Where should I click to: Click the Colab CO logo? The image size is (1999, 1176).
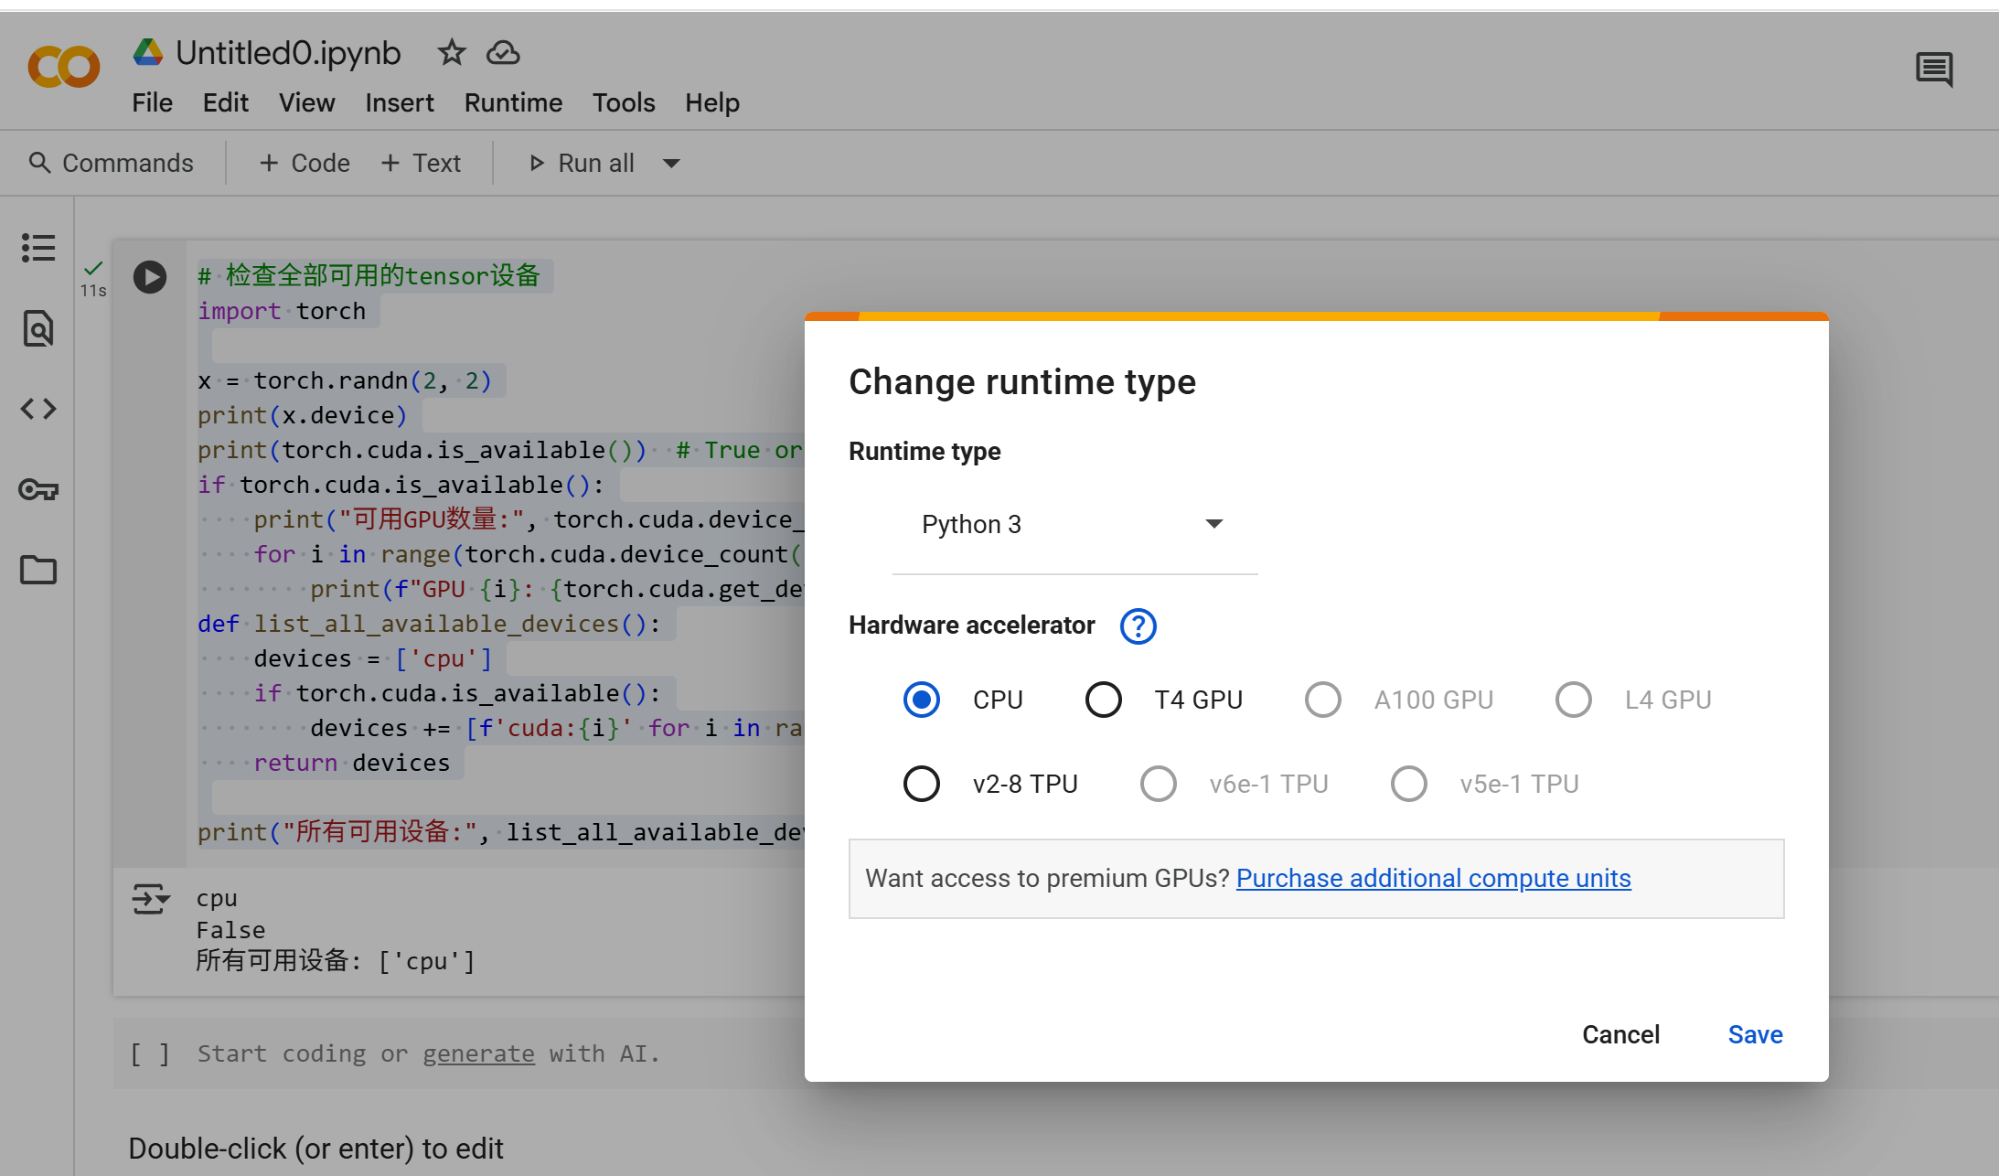coord(63,67)
